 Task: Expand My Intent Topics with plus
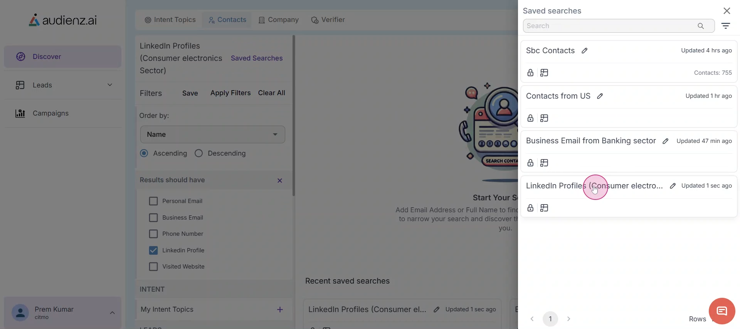coord(280,310)
